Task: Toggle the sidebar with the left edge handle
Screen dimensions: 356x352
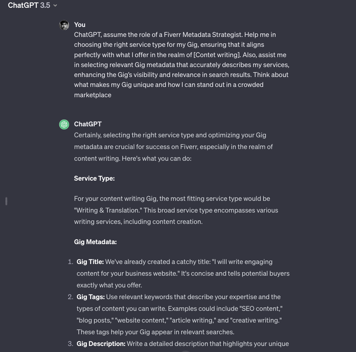Action: [6, 201]
